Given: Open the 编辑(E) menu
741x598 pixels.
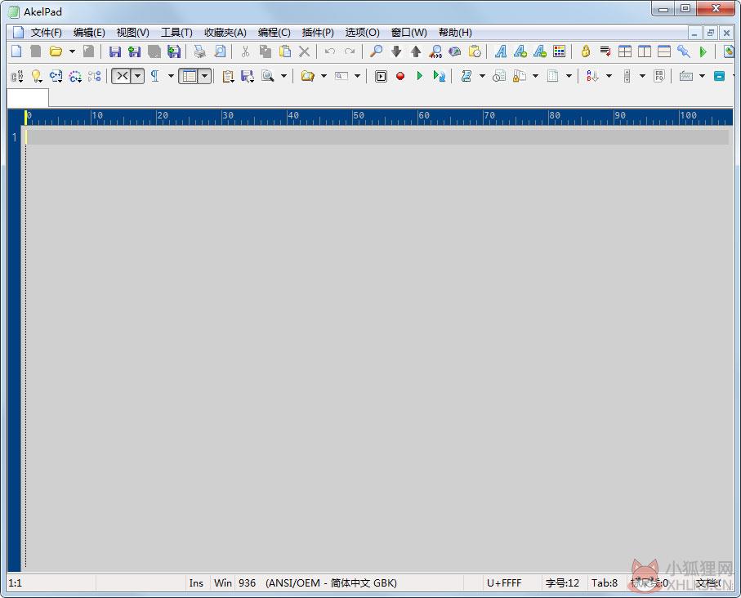Looking at the screenshot, I should 89,32.
